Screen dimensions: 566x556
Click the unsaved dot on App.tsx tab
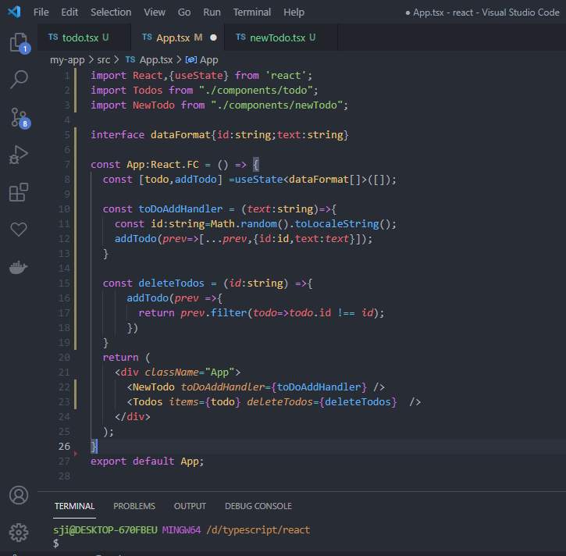[213, 37]
